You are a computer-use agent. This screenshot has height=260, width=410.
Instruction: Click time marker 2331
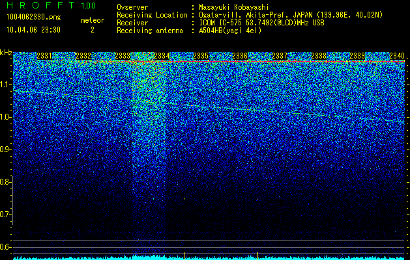[44, 56]
